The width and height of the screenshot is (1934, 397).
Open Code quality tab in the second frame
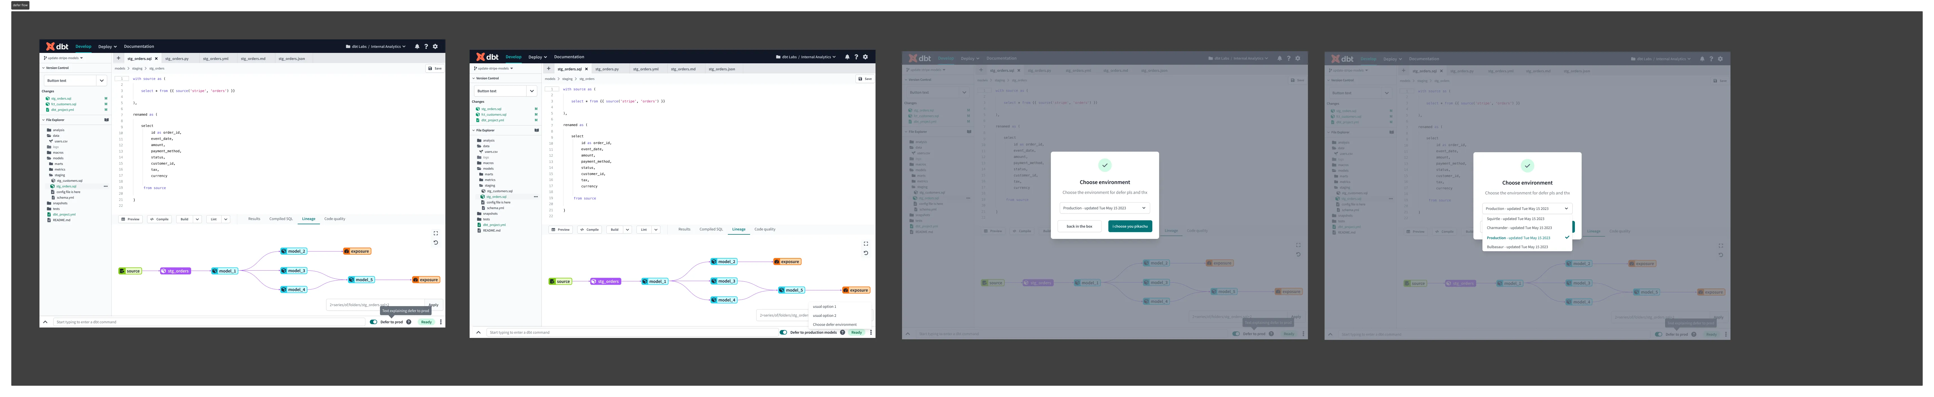click(765, 229)
